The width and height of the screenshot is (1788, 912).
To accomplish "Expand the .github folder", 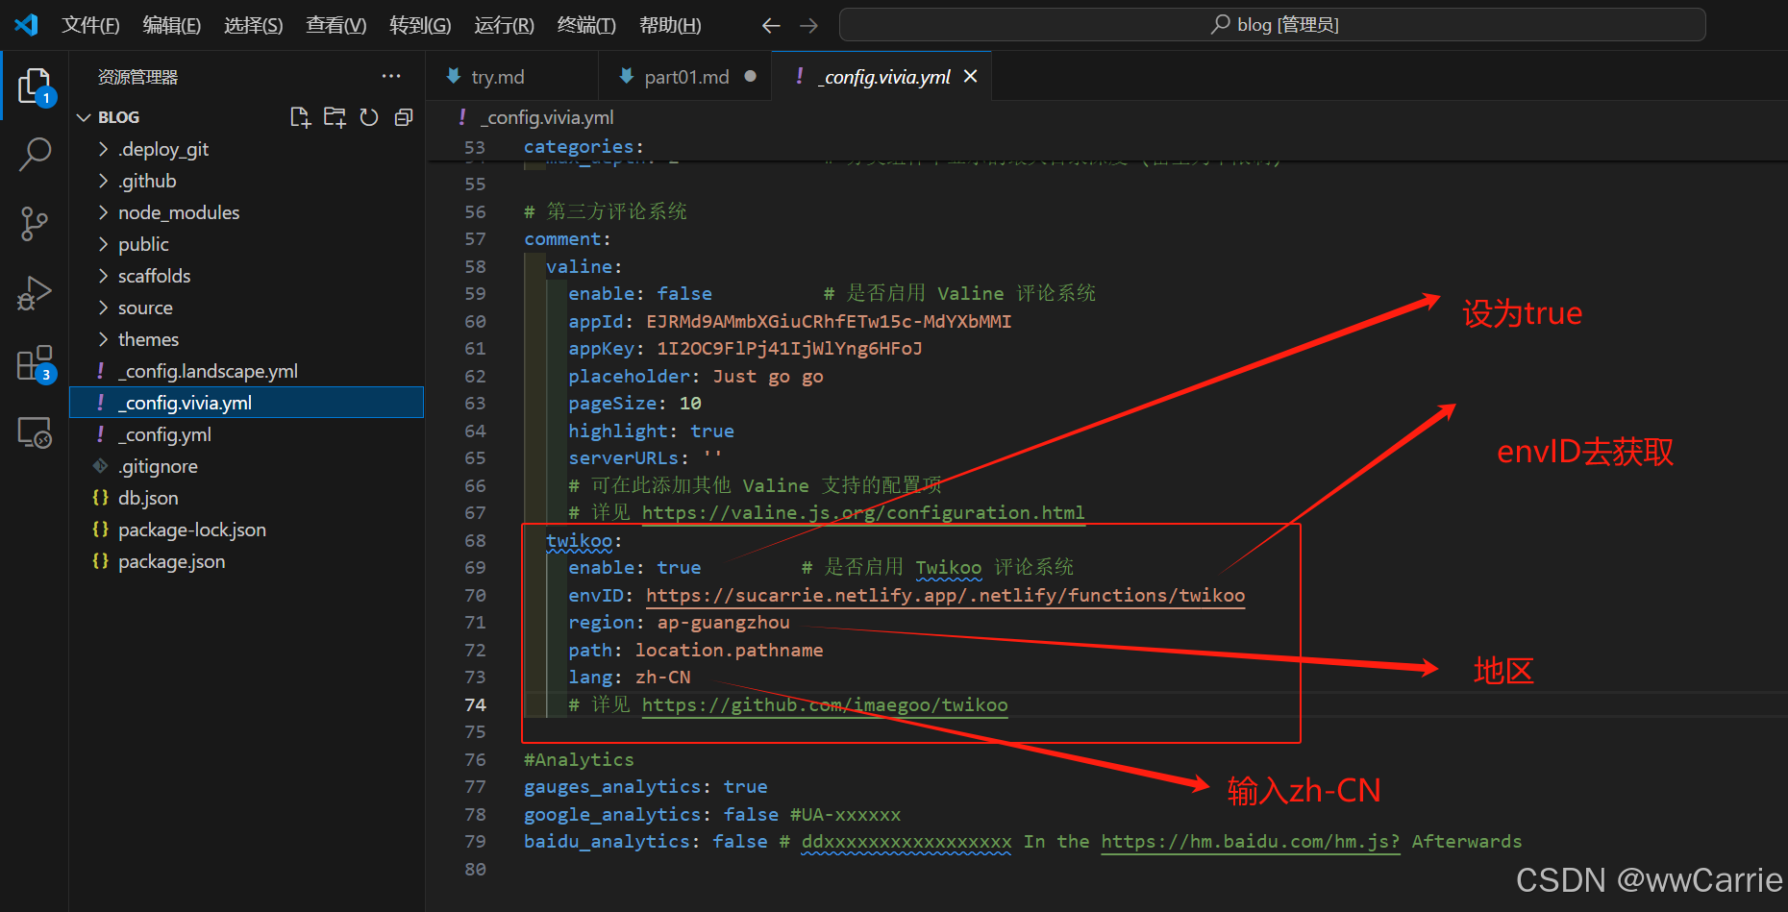I will click(247, 181).
